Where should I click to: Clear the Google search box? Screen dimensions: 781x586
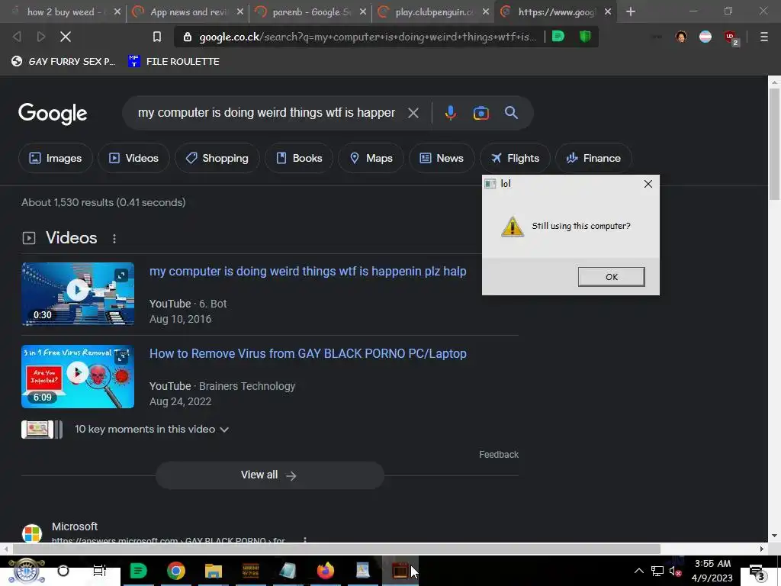413,113
